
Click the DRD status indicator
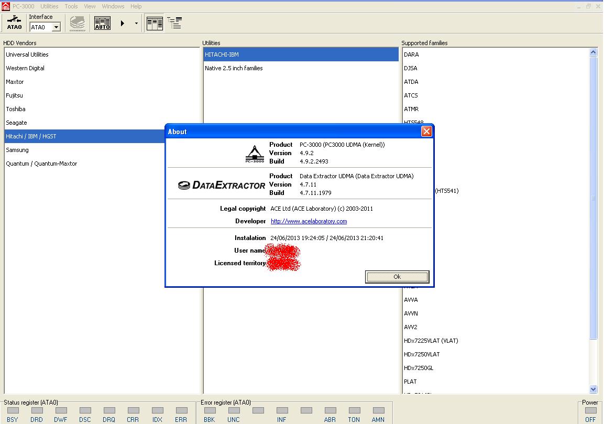(x=37, y=410)
